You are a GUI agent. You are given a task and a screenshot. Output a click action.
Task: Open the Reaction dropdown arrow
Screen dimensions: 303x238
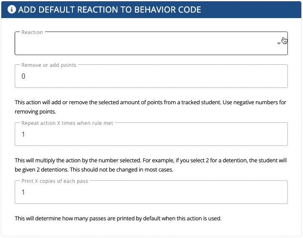[279, 43]
